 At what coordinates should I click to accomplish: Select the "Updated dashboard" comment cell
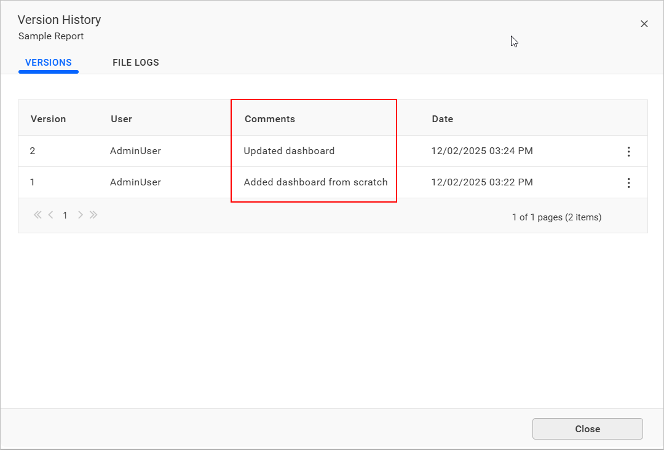tap(289, 151)
